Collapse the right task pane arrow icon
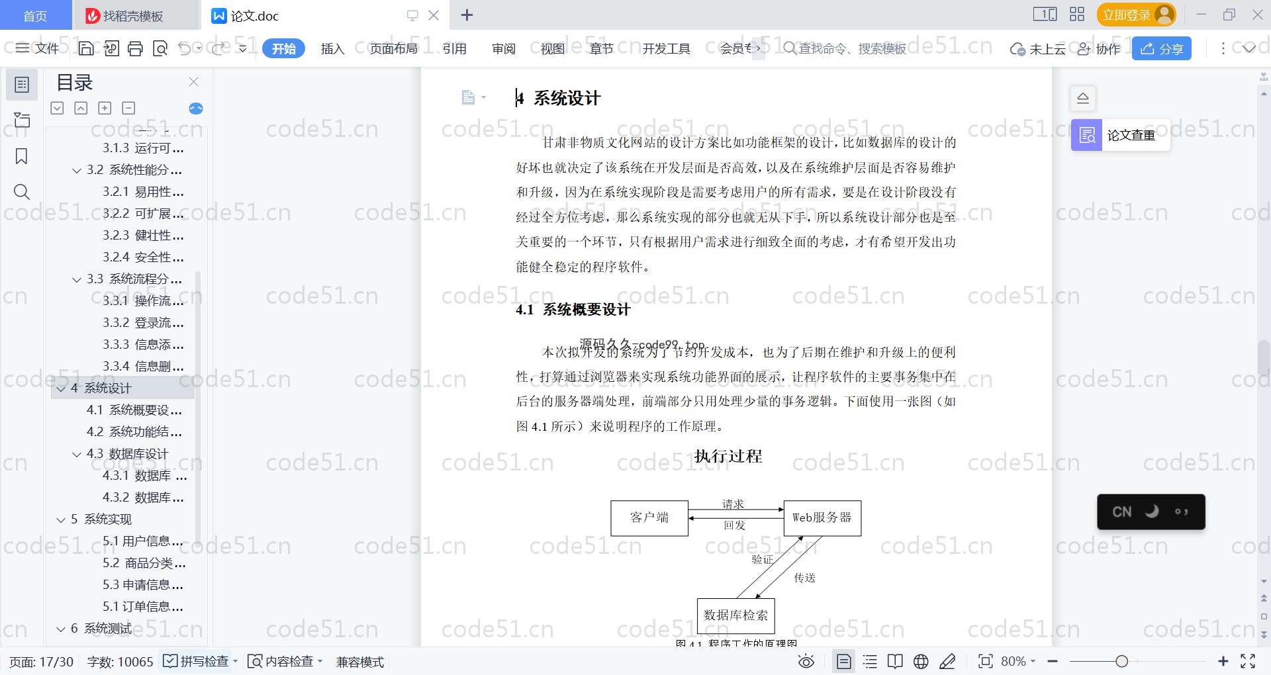The image size is (1271, 675). [x=1083, y=99]
